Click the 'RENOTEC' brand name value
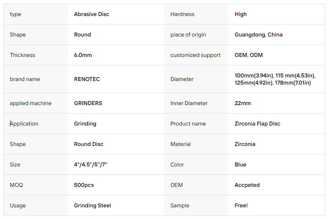This screenshot has height=219, width=329. 87,79
